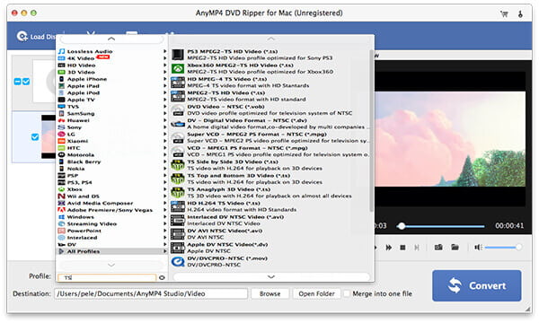
Task: Select the Interlaced DV NTSC Video icon
Action: 178,221
